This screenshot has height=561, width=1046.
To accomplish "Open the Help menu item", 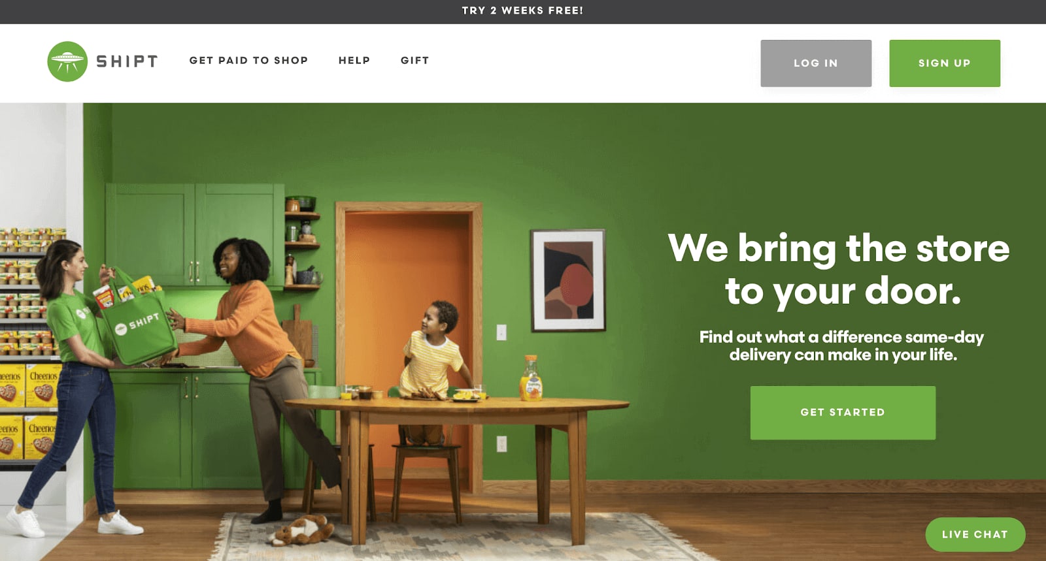I will coord(354,60).
